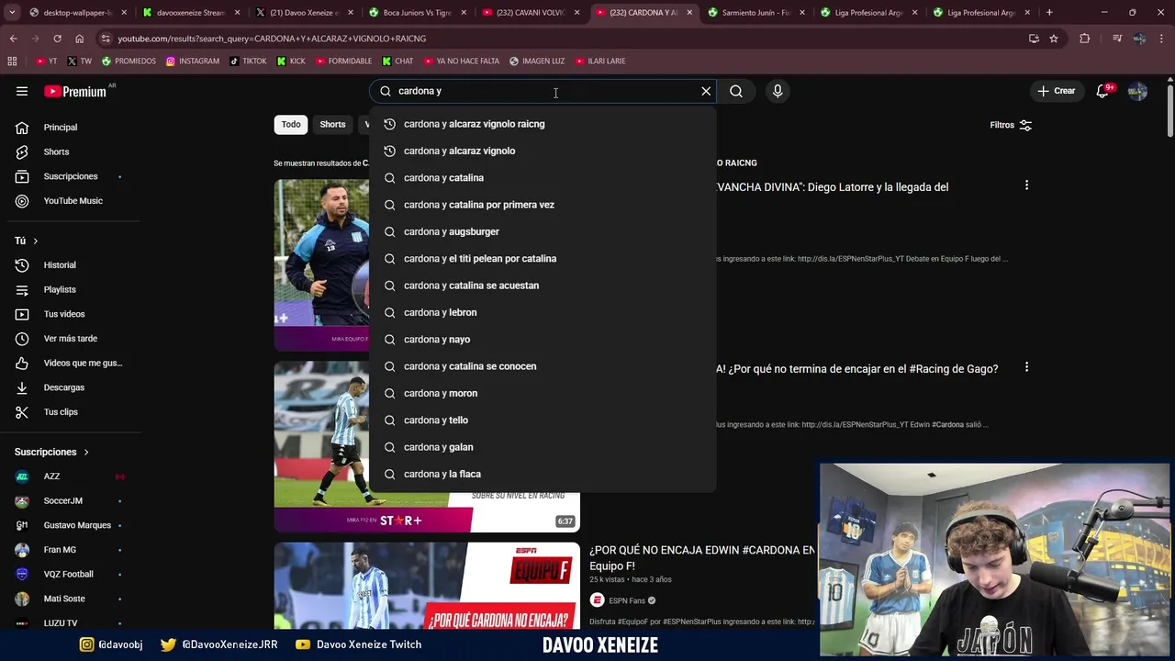Choose suggestion cardona y alcaraz vignolo raicng
The image size is (1175, 661).
pyautogui.click(x=542, y=124)
